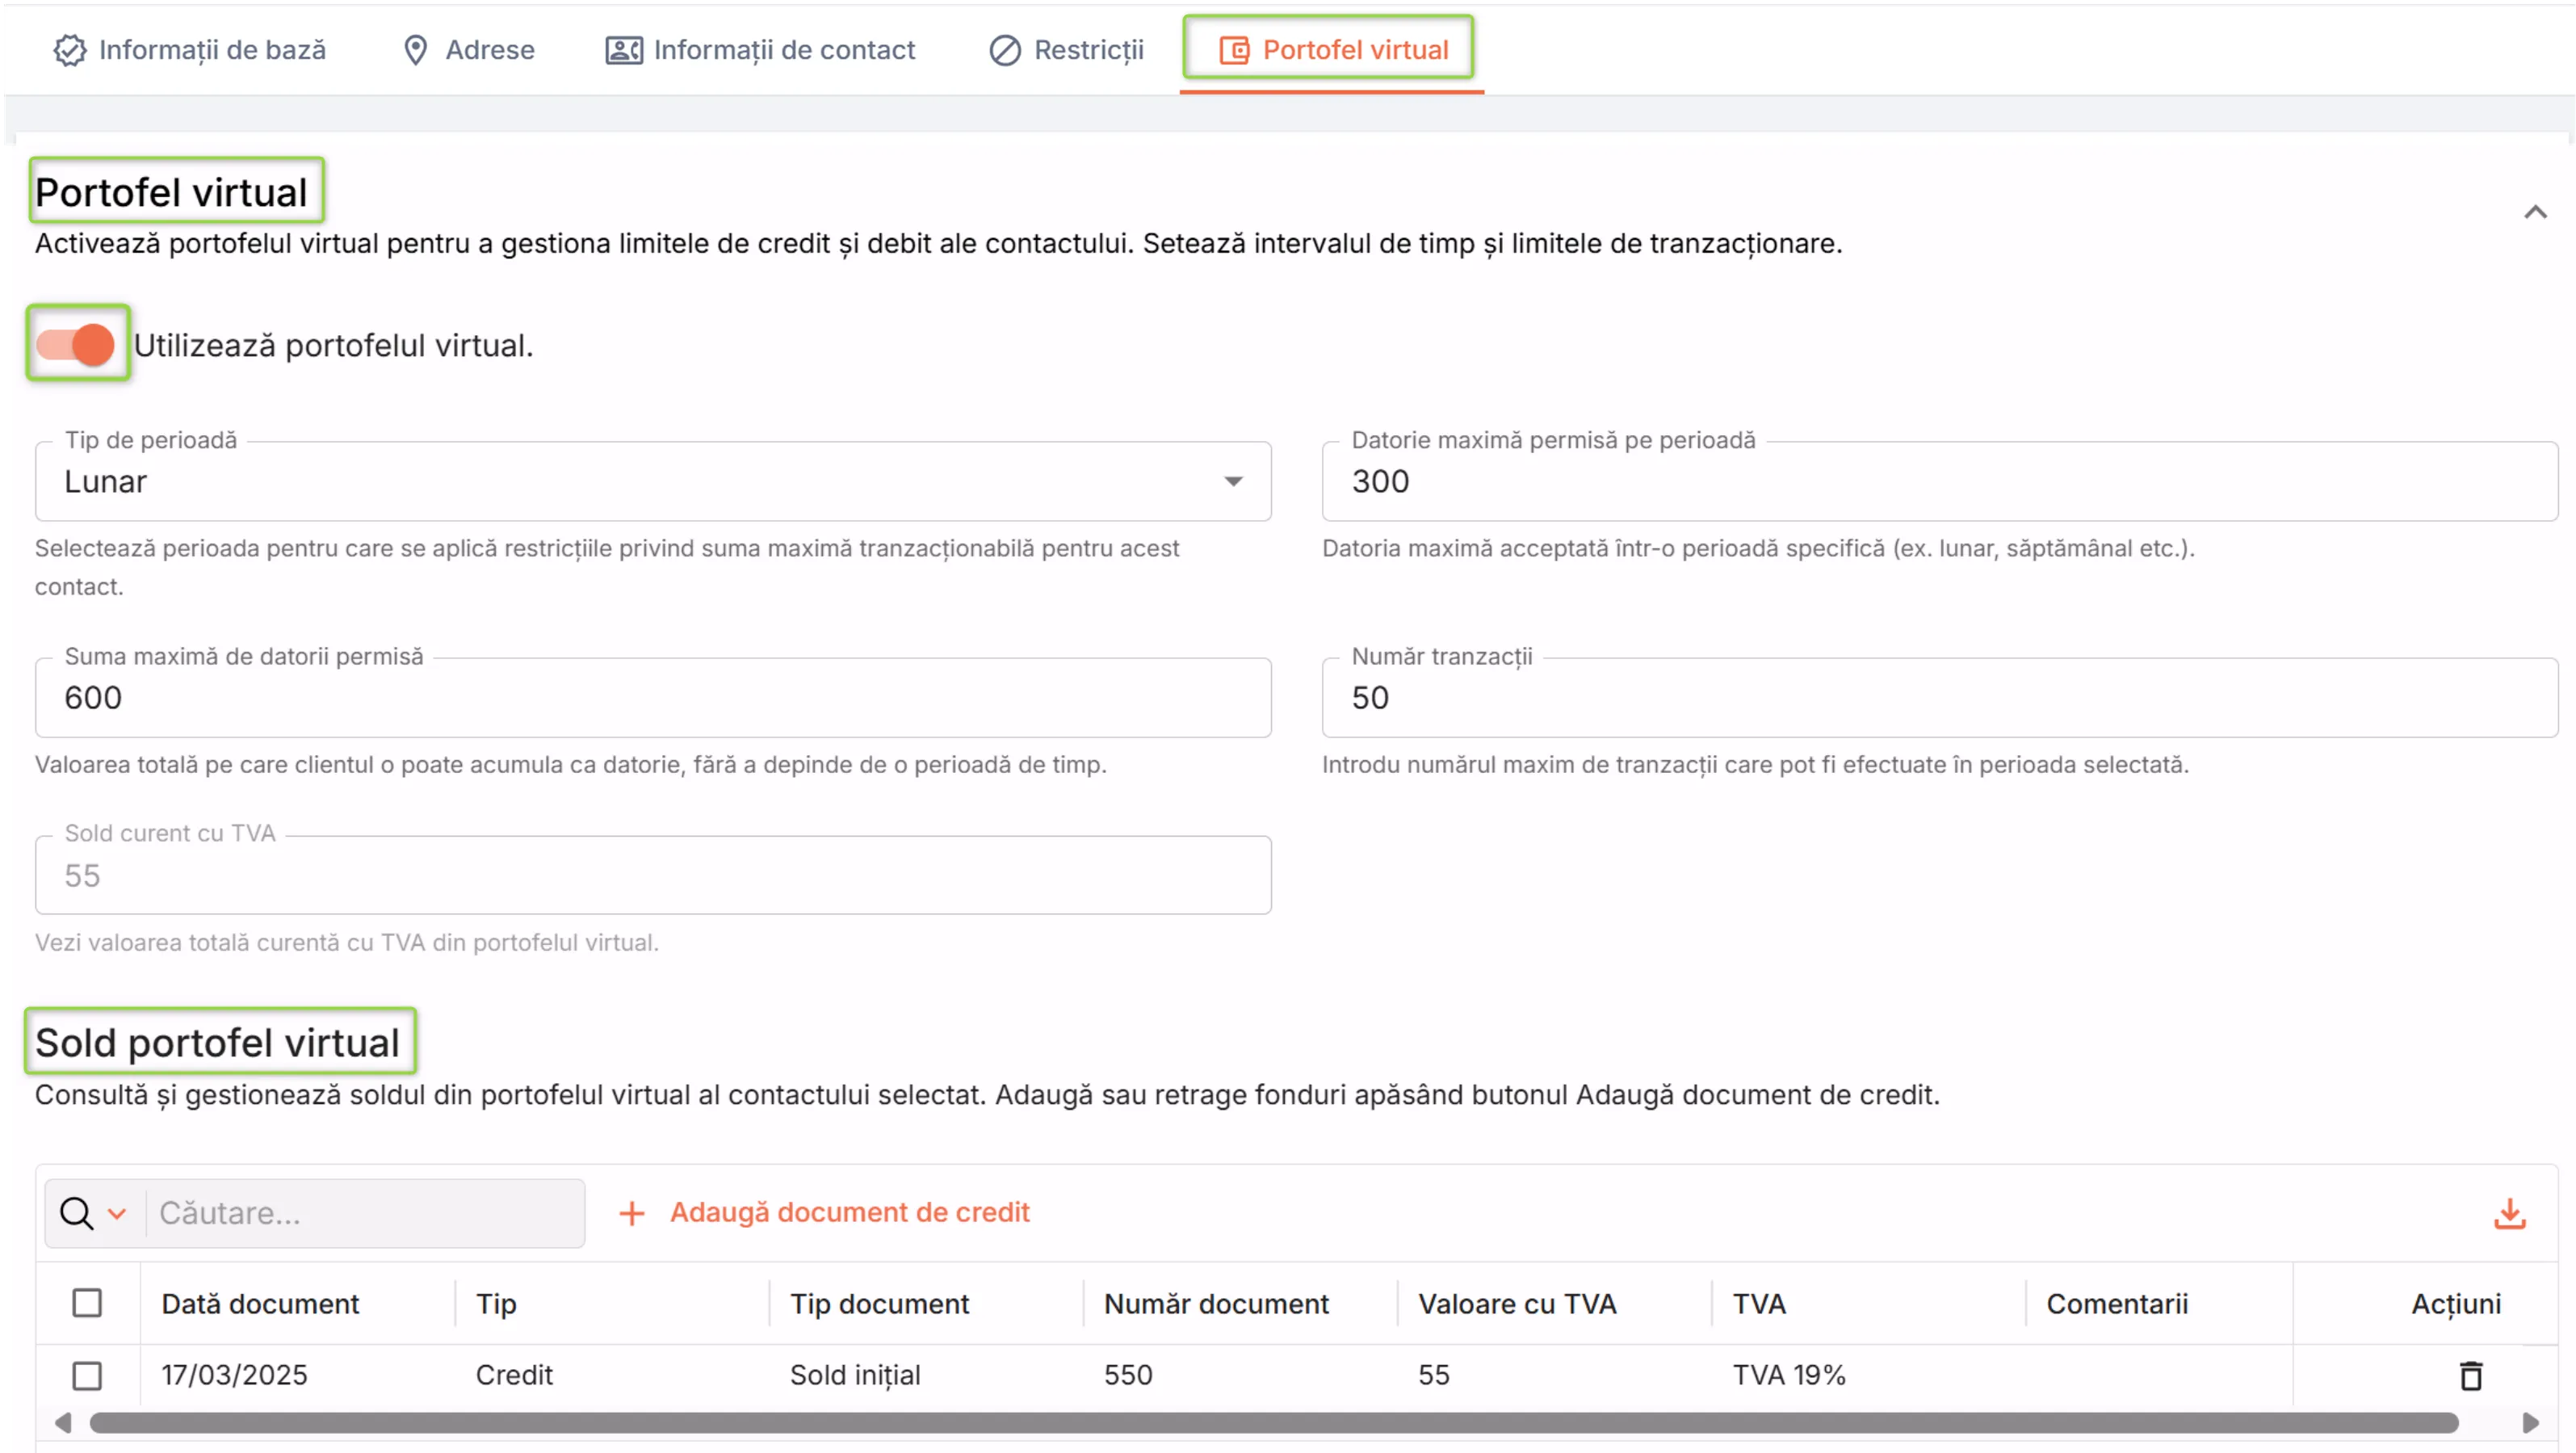Click the Sold curent cu TVA field
The image size is (2576, 1453).
click(653, 875)
